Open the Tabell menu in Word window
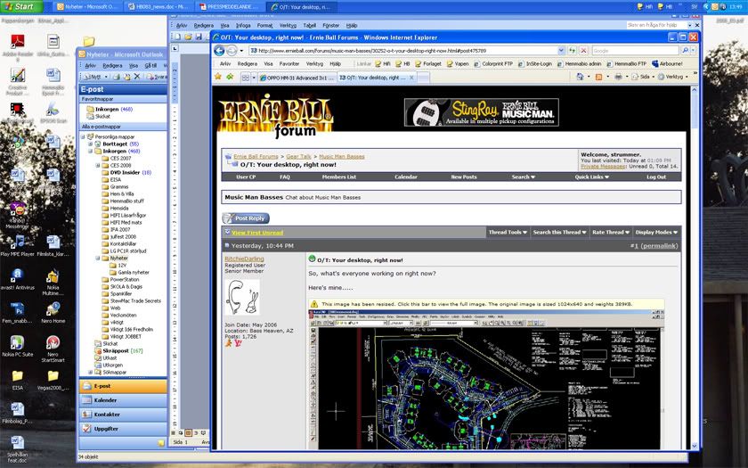This screenshot has height=468, width=748. (310, 25)
